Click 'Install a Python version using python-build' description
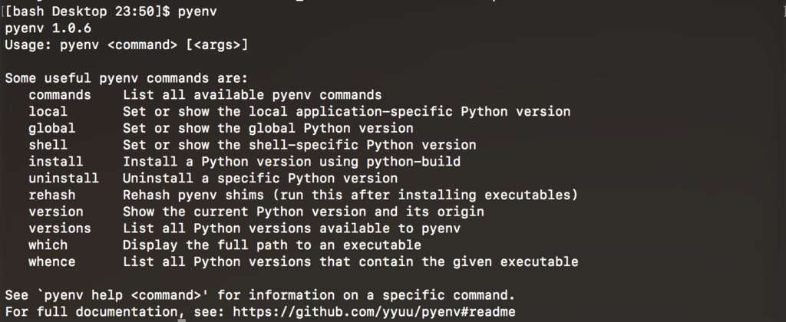Screen dimensions: 786x322 tap(292, 162)
